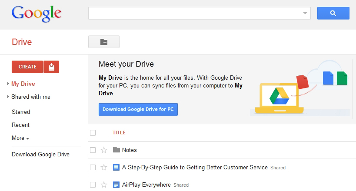Toggle the select-all checkbox beside Title
The height and width of the screenshot is (191, 356).
click(x=93, y=133)
